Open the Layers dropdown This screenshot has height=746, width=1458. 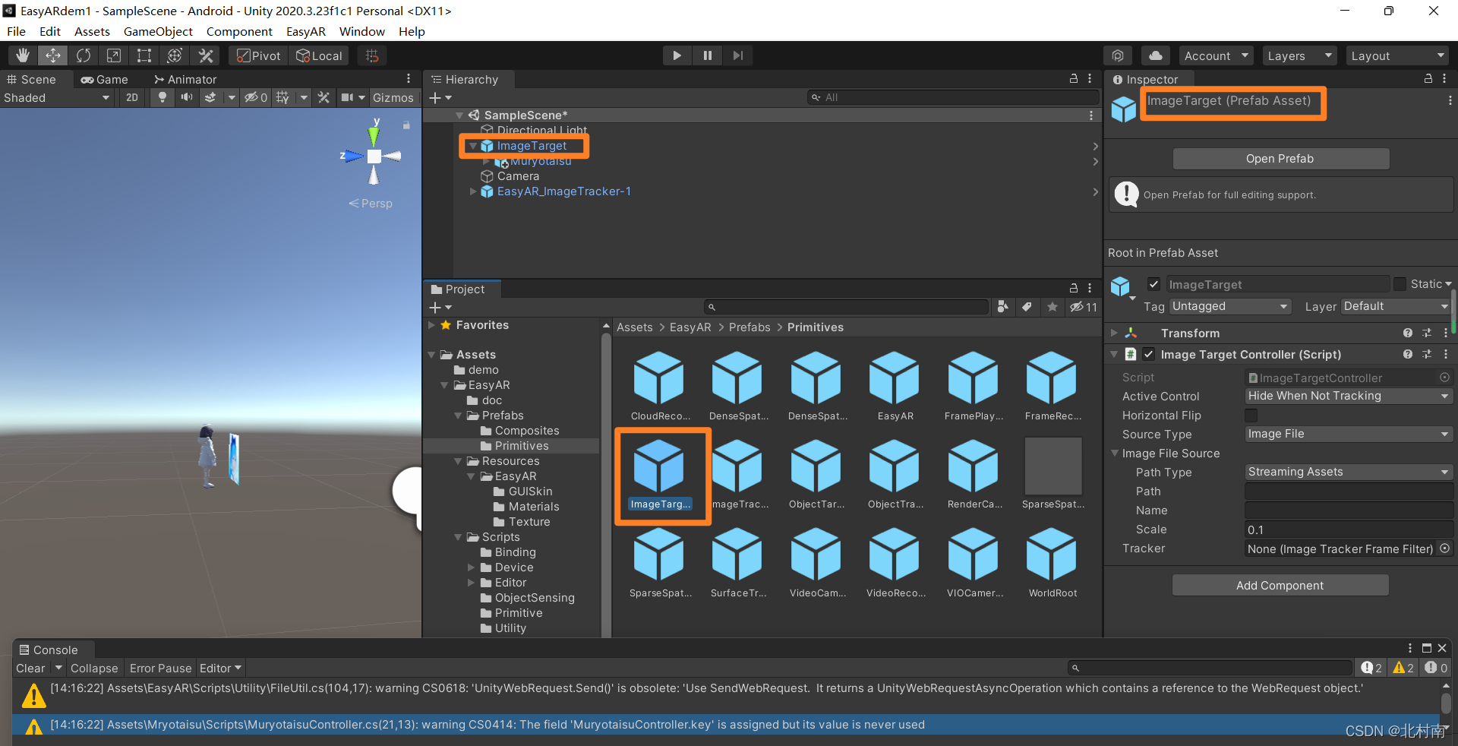pos(1299,55)
